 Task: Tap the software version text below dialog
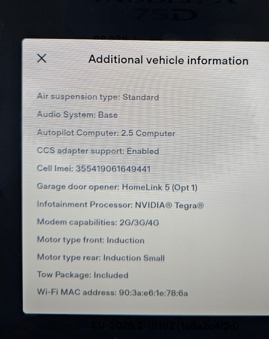point(165,326)
